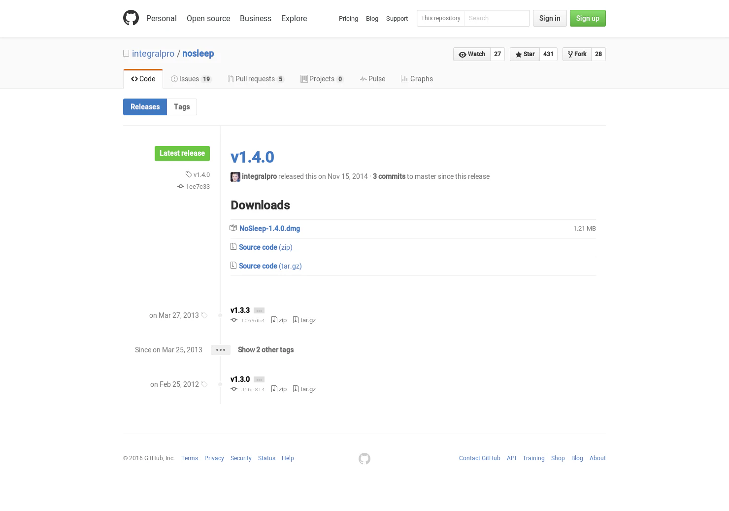Open the Open source nav link
Image resolution: width=729 pixels, height=511 pixels.
coord(208,18)
